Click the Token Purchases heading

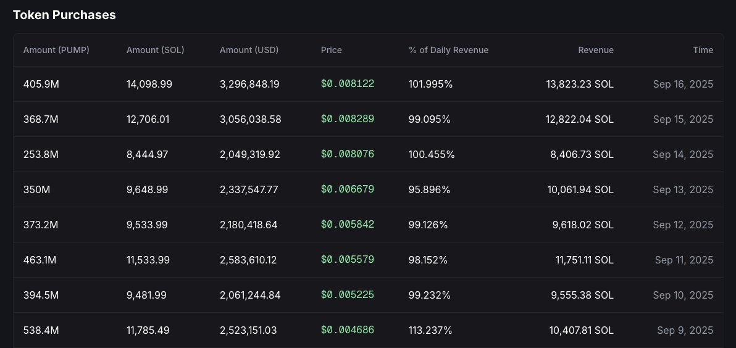pyautogui.click(x=64, y=15)
